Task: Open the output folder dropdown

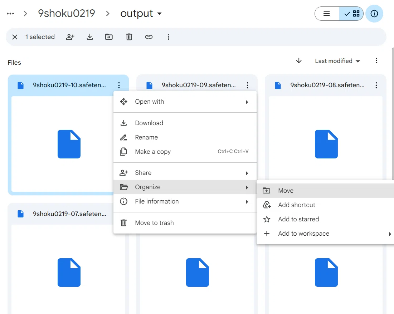Action: click(141, 13)
